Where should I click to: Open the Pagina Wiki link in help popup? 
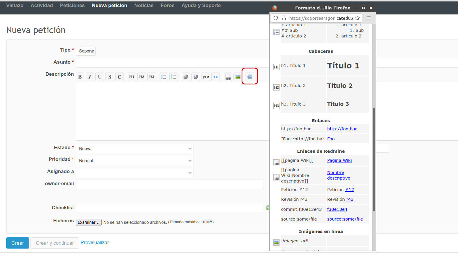340,160
